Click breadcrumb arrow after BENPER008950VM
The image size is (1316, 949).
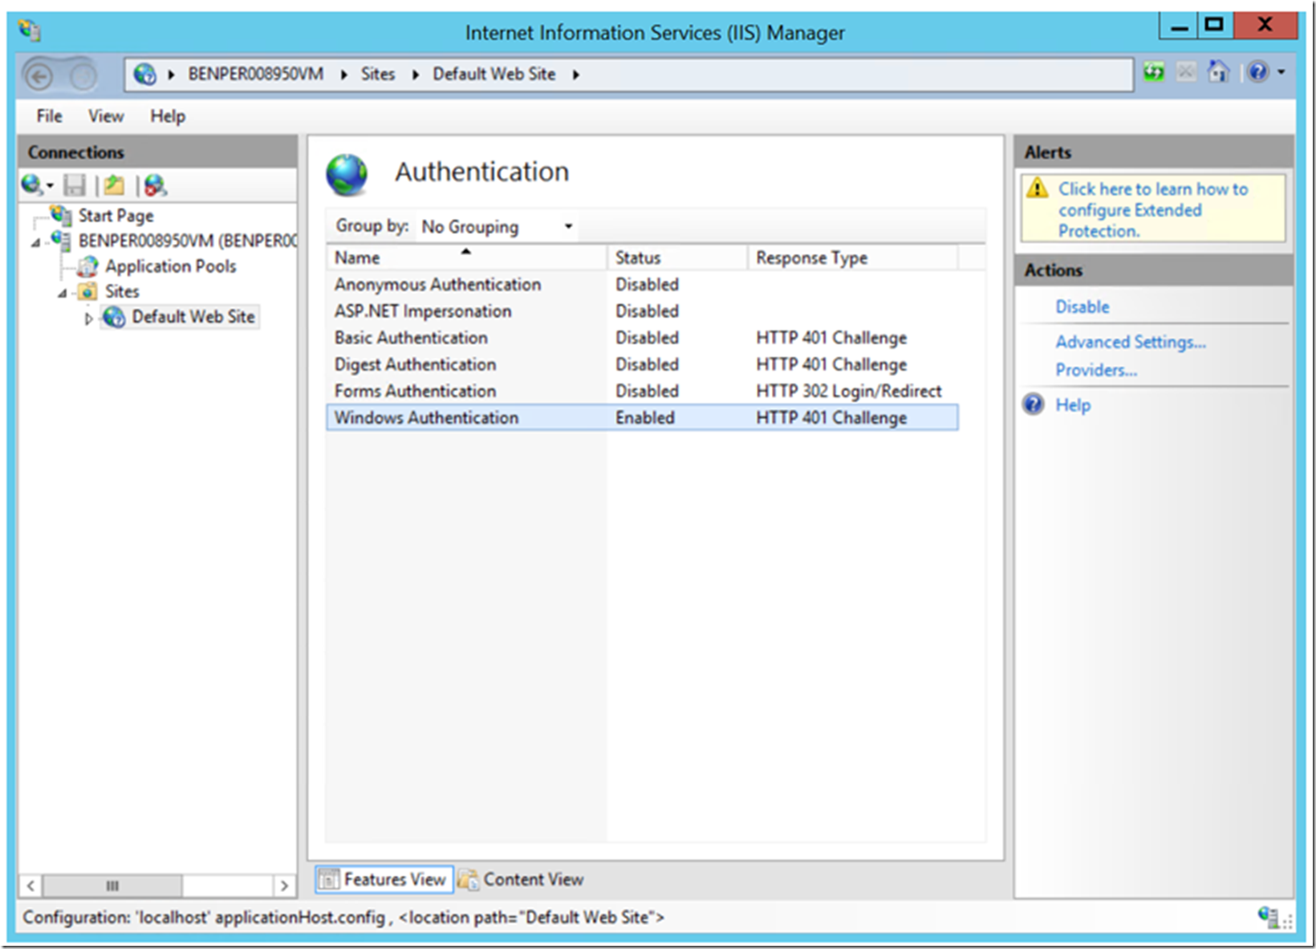tap(343, 75)
